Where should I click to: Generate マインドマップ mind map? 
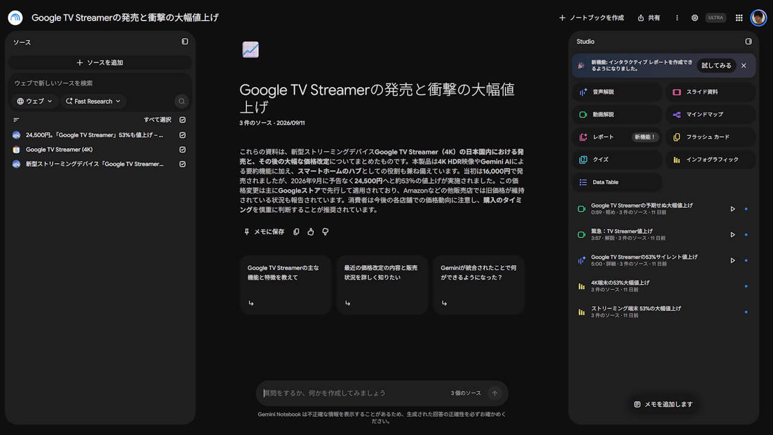(711, 114)
